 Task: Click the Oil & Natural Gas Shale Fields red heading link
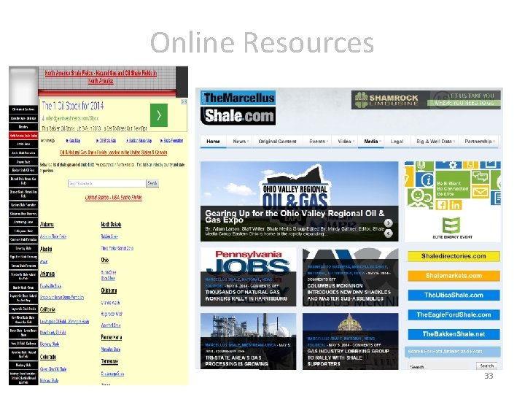[114, 152]
